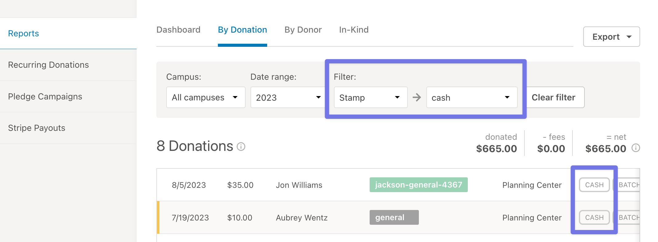This screenshot has height=242, width=658.
Task: Click info icon next to net total
Action: (x=636, y=148)
